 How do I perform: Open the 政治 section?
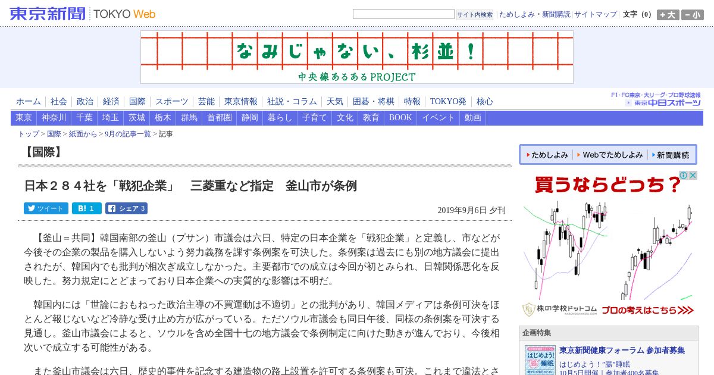coord(85,101)
